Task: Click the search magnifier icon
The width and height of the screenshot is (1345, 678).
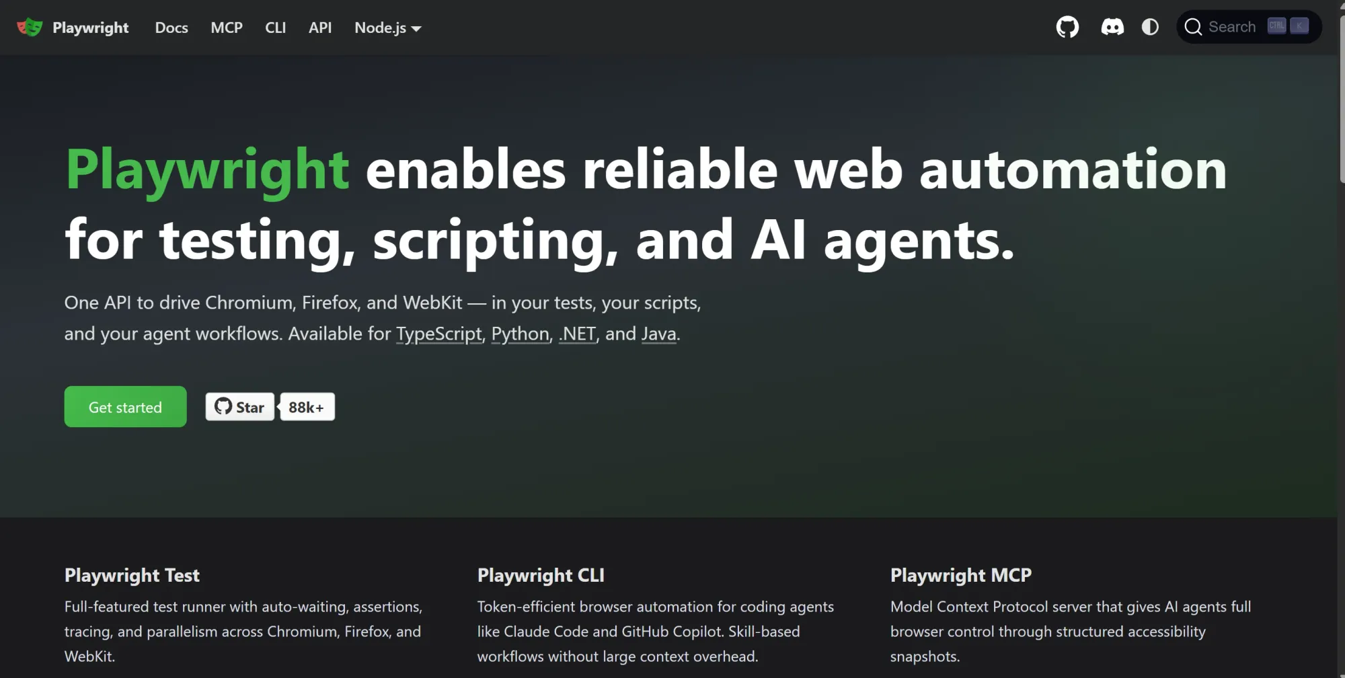Action: 1193,27
